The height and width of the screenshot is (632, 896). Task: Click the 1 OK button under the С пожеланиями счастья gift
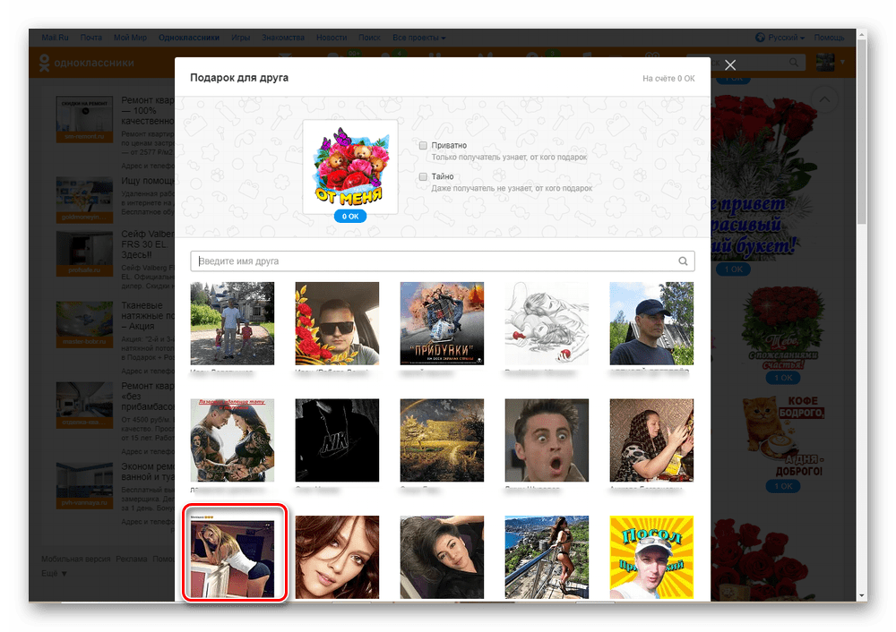(x=783, y=378)
